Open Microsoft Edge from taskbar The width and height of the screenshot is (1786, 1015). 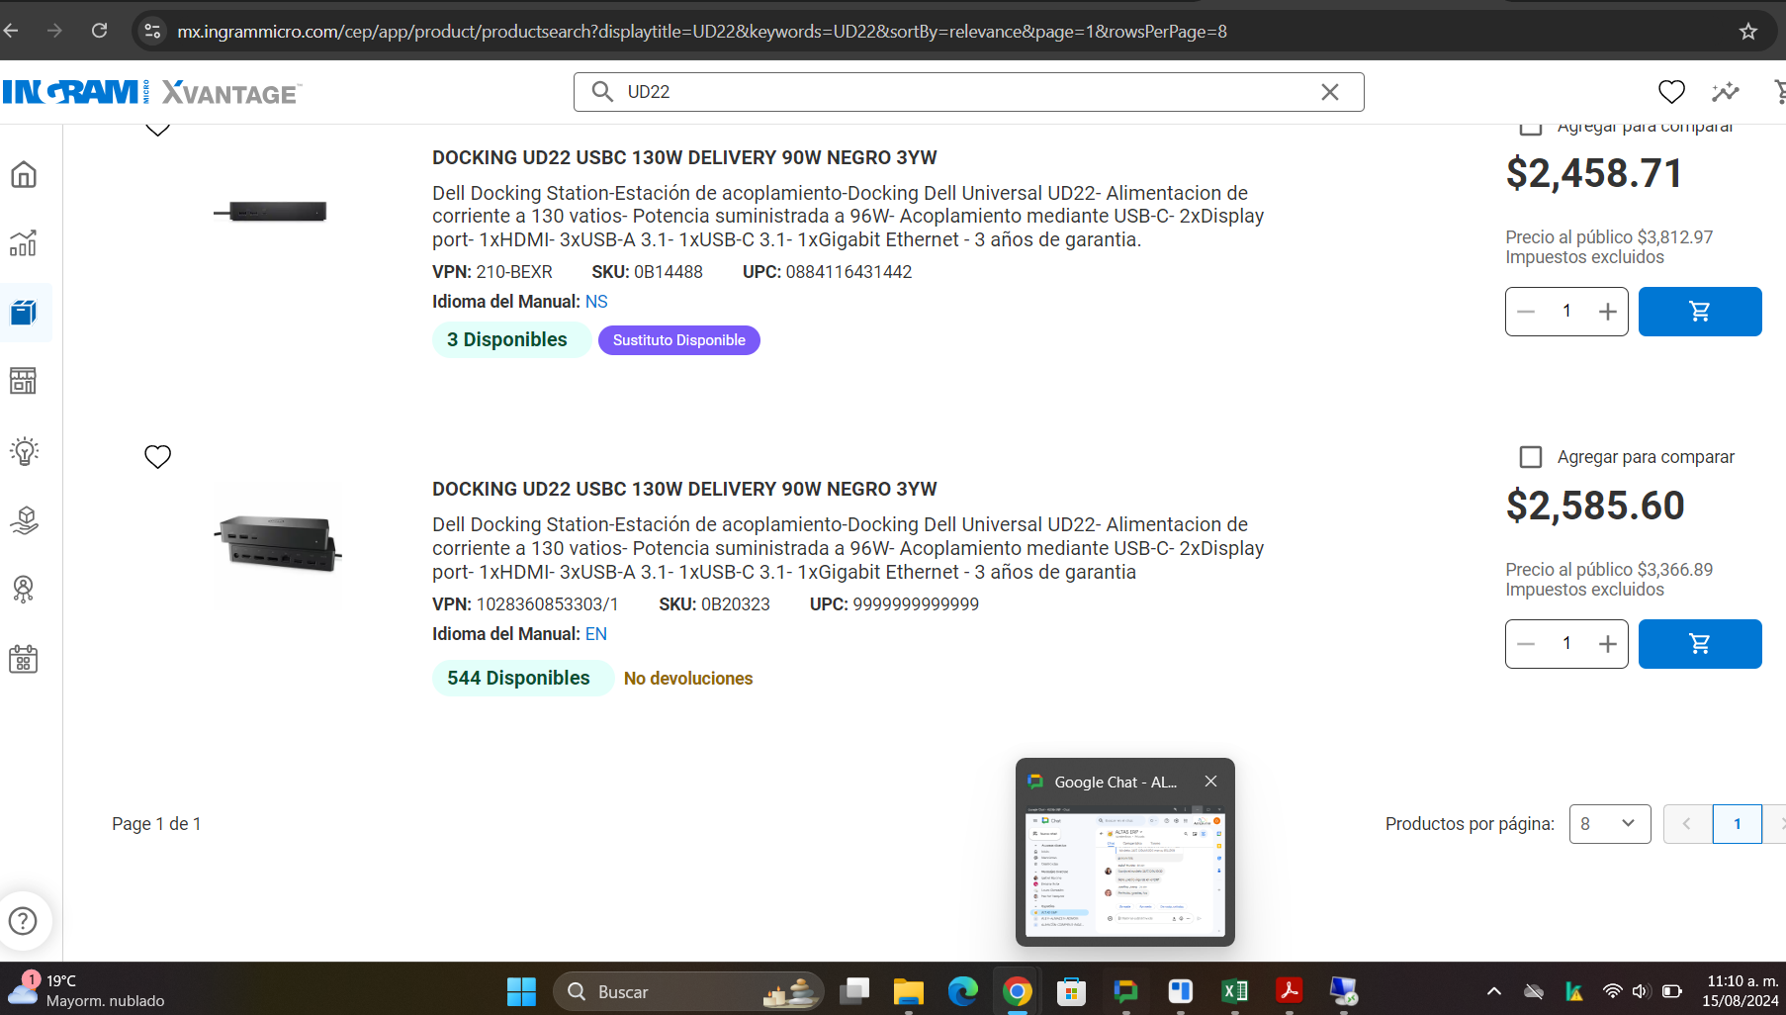point(963,991)
